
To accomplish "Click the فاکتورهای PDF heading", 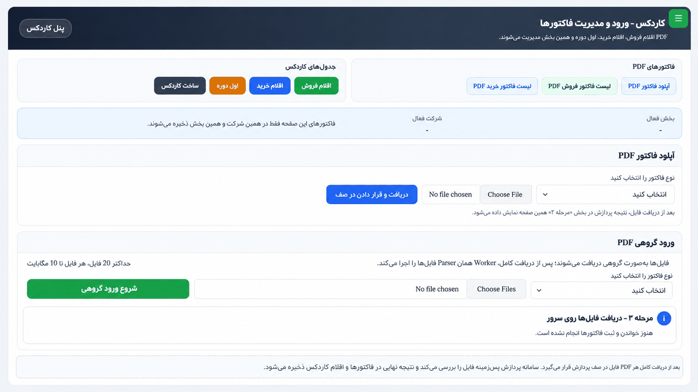I will 653,67.
